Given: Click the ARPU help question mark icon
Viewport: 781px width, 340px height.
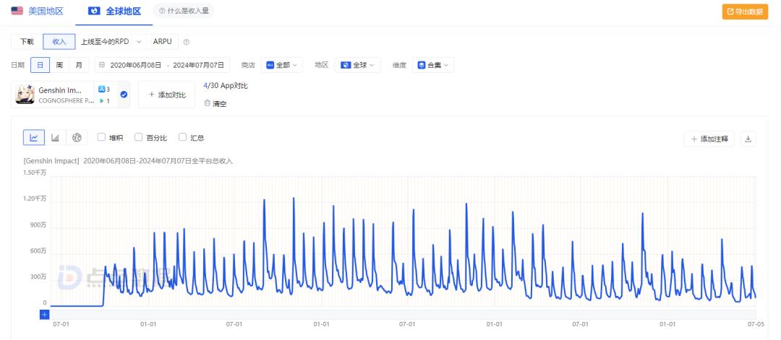Looking at the screenshot, I should pos(187,42).
